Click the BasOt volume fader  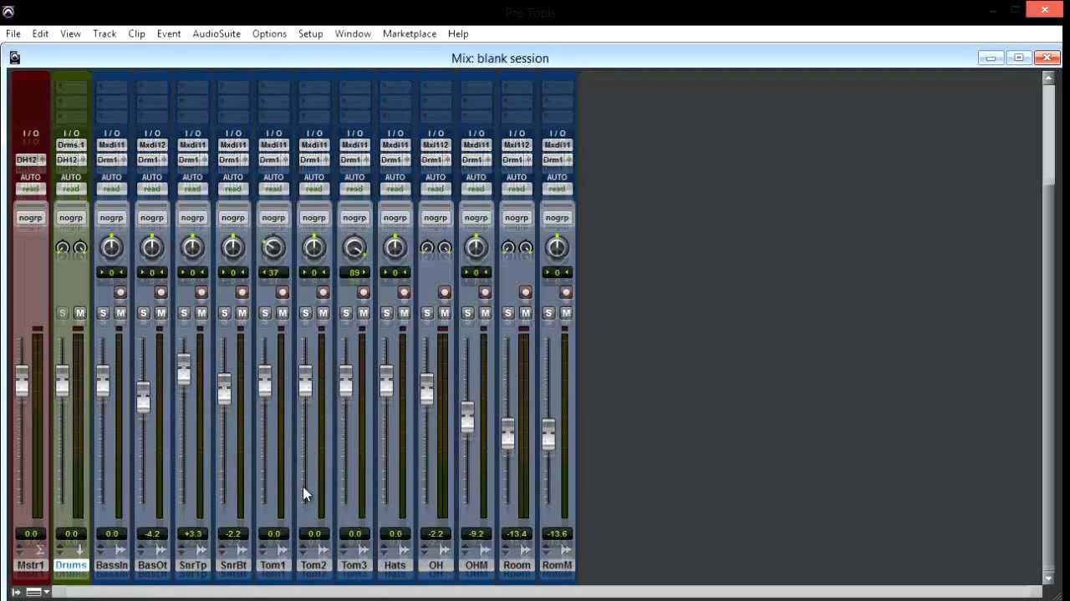click(x=143, y=397)
